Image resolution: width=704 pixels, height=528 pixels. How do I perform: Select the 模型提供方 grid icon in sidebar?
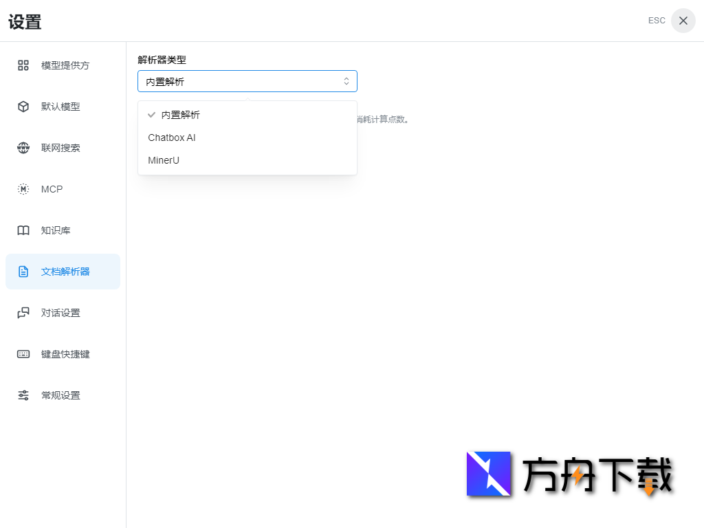(x=23, y=65)
